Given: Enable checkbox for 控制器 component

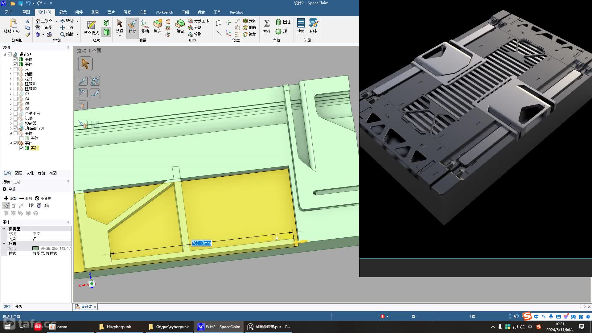Looking at the screenshot, I should point(15,123).
